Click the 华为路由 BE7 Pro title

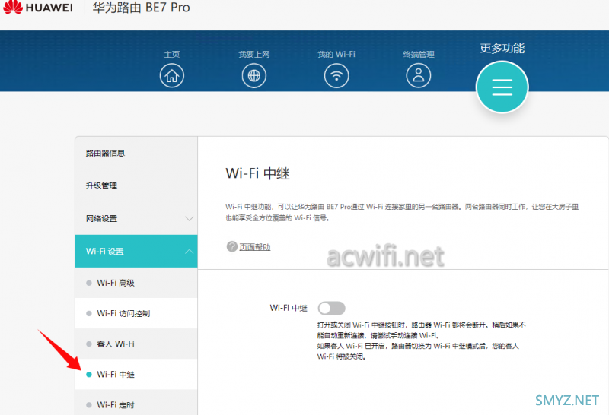[x=141, y=8]
